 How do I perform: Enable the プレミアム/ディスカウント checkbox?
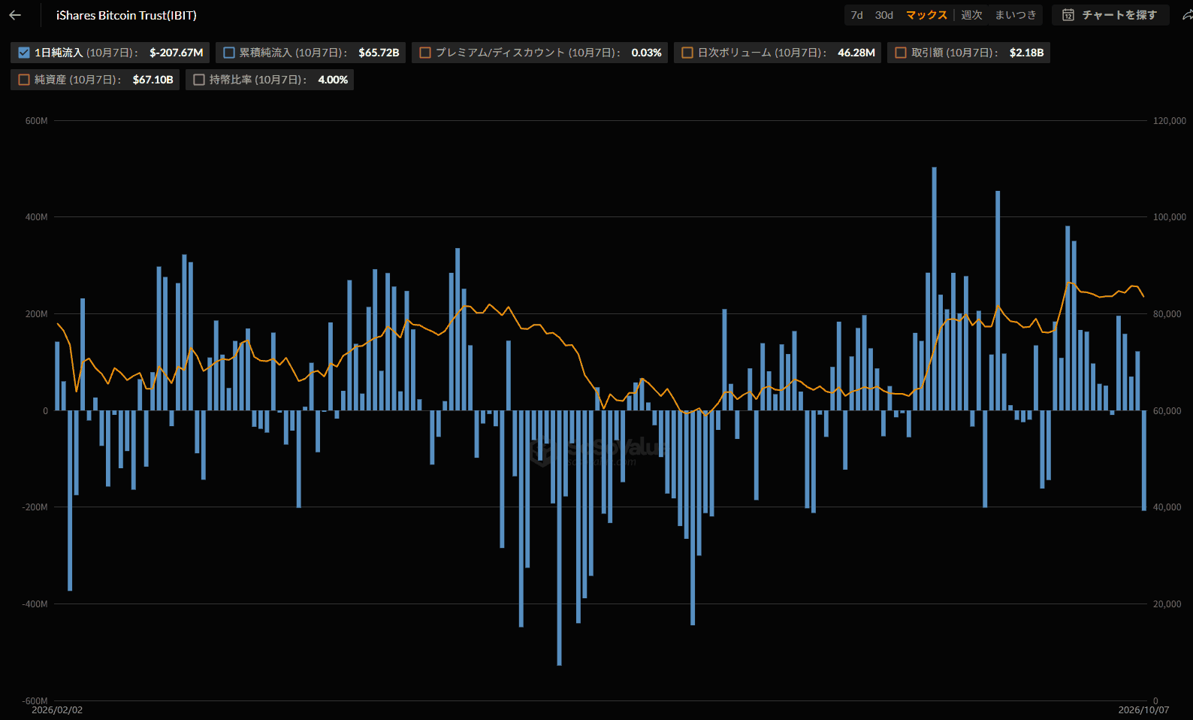(425, 53)
